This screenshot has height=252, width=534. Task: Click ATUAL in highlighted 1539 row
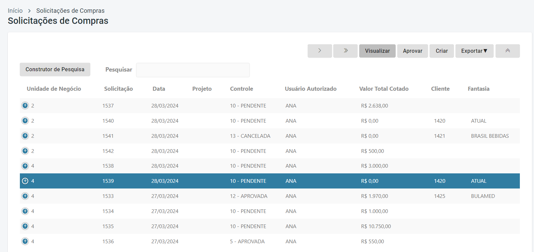(x=479, y=181)
